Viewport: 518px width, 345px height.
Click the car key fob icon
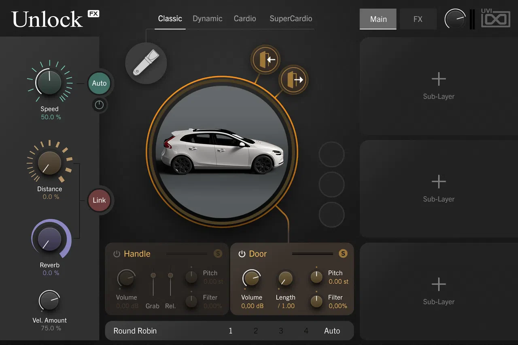146,63
